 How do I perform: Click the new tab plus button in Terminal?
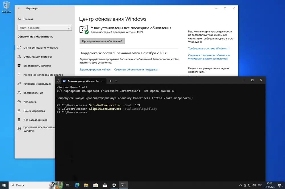pos(111,81)
